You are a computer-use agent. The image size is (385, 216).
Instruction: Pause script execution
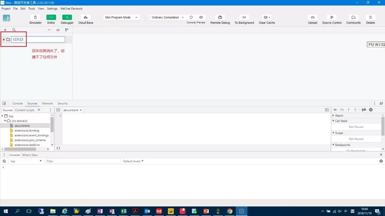[335, 110]
